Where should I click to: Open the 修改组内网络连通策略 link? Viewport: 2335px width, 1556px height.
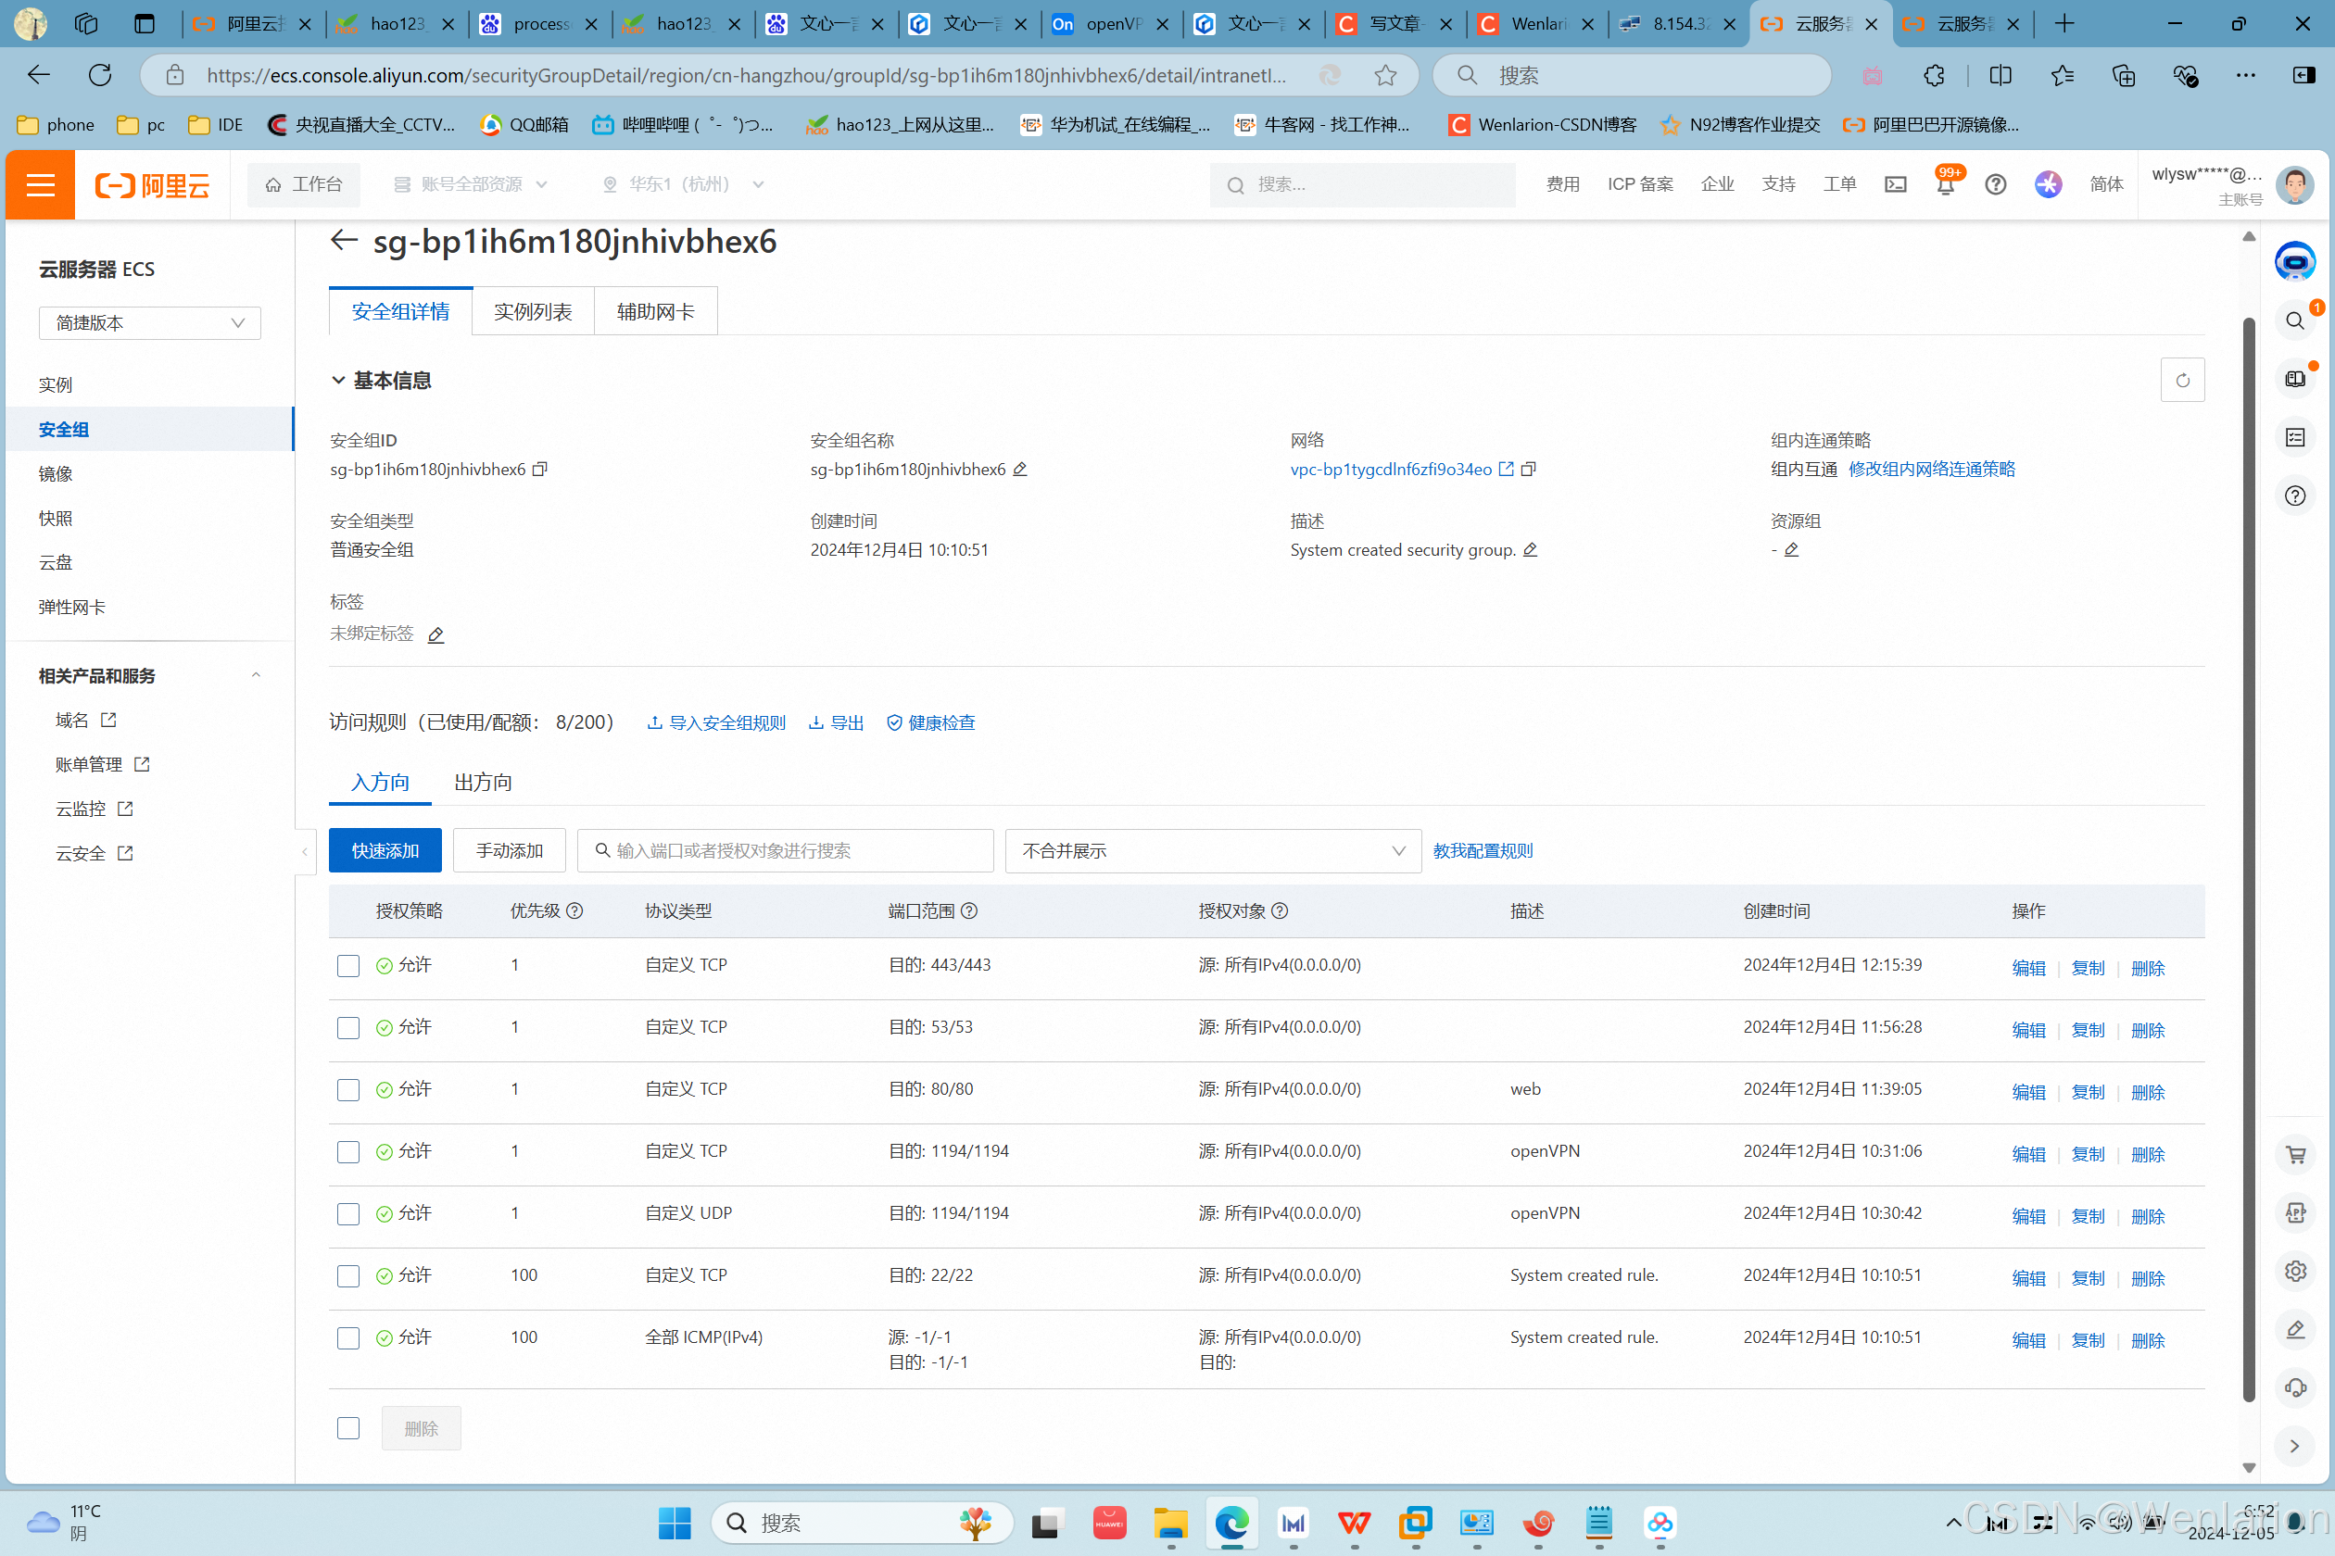coord(1931,470)
